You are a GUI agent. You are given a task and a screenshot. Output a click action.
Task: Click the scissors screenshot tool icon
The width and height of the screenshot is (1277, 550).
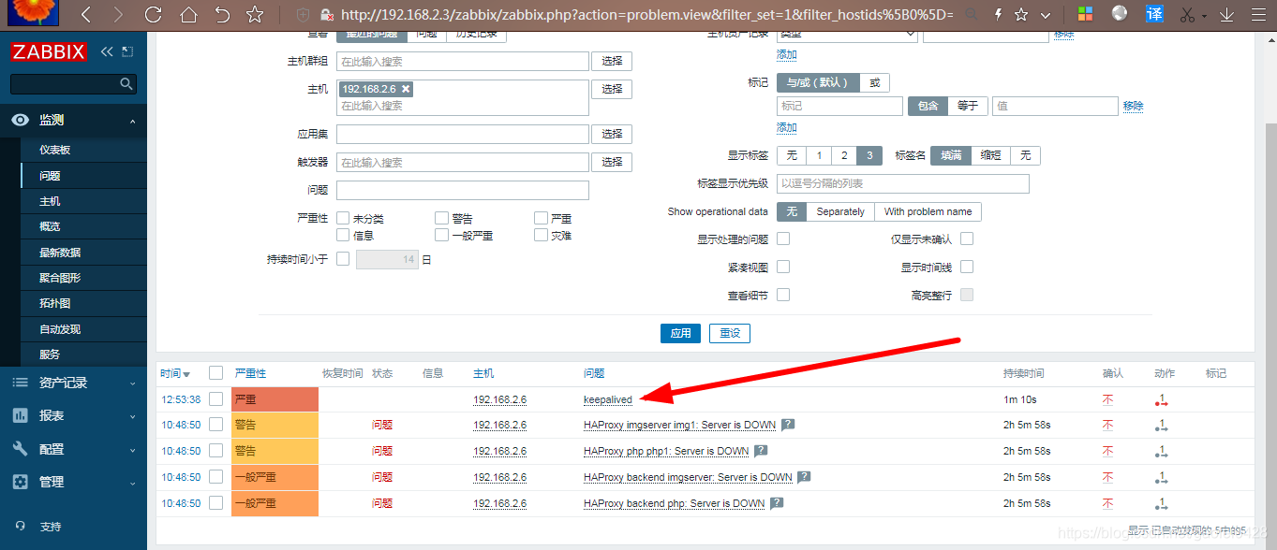(1187, 15)
